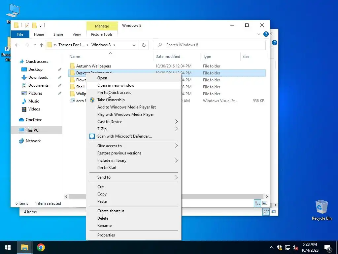Choose Pin to Start
This screenshot has width=338, height=254.
pyautogui.click(x=134, y=168)
